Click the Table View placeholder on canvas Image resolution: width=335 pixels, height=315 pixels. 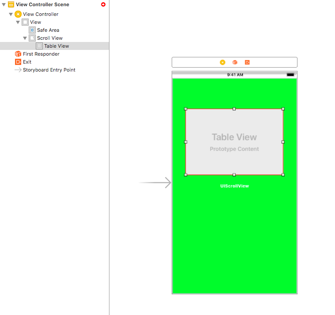(234, 141)
